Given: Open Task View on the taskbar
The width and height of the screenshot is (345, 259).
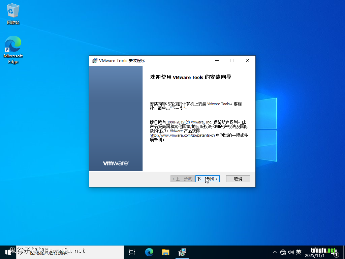Looking at the screenshot, I should (132, 252).
